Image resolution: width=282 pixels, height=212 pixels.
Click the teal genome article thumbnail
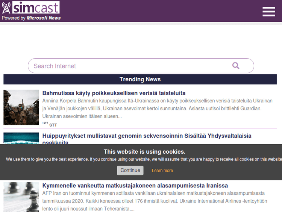point(21,138)
